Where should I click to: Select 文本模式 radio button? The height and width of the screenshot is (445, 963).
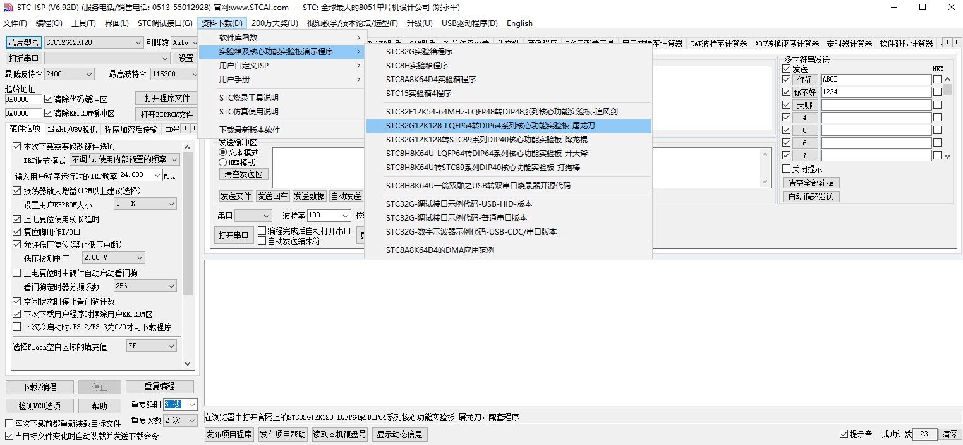point(222,152)
